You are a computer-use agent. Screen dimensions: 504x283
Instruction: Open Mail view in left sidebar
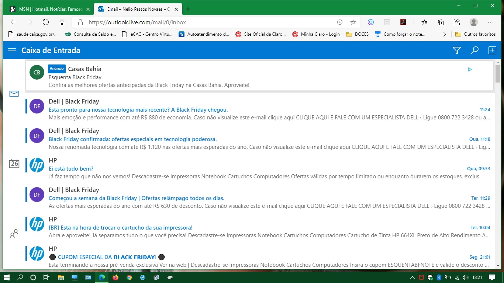point(14,94)
